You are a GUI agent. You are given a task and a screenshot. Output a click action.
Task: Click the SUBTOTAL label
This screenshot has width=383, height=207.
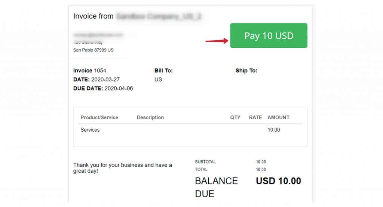pyautogui.click(x=205, y=162)
